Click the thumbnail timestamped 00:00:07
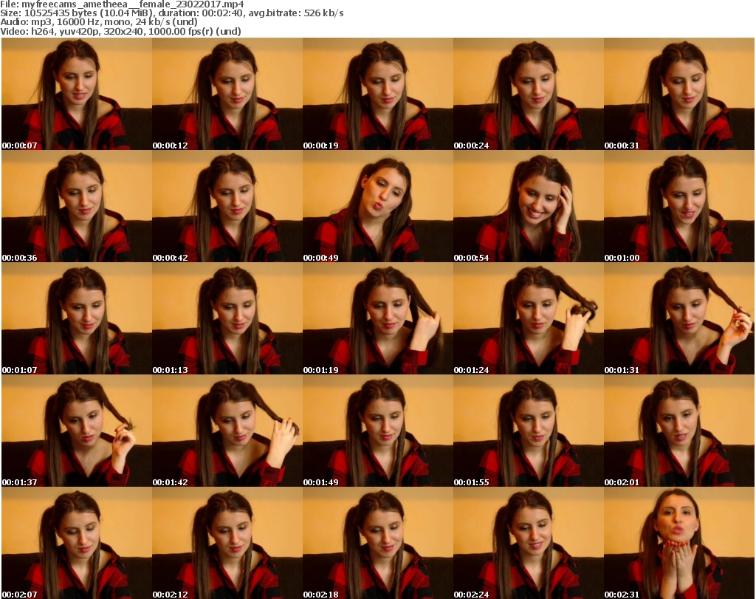The width and height of the screenshot is (756, 599). tap(77, 94)
